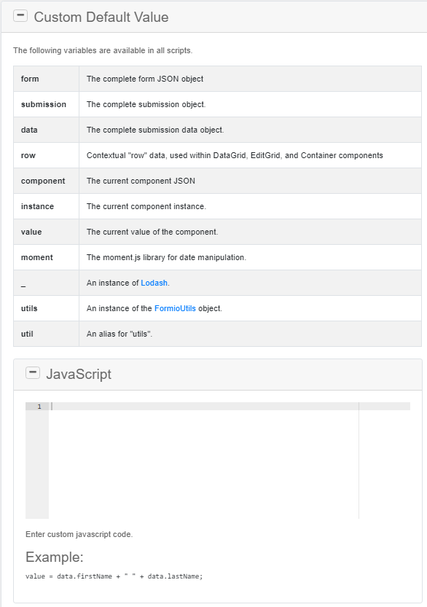Open the Lodash documentation link

(x=154, y=283)
